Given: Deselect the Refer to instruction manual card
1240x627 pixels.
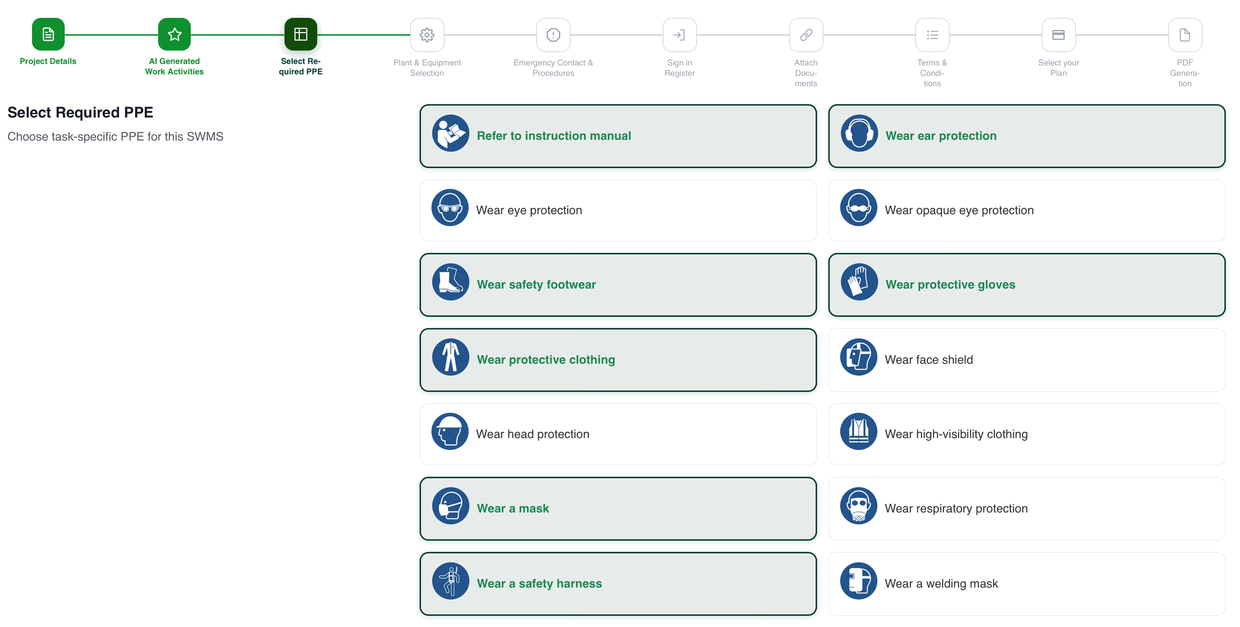Looking at the screenshot, I should 618,136.
